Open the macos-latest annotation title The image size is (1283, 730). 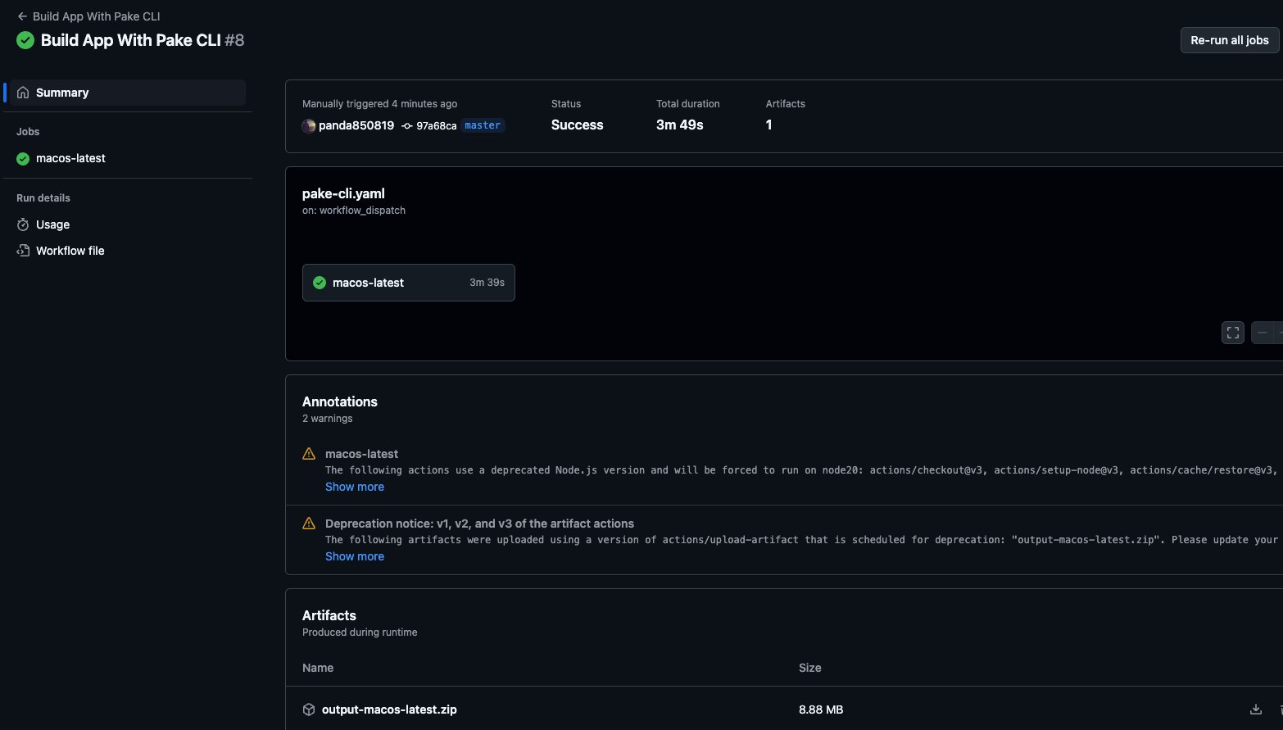coord(361,454)
